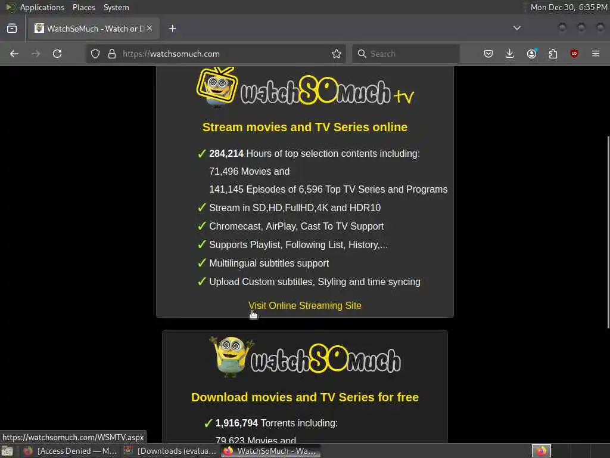This screenshot has height=458, width=610.
Task: Open the Applications menu
Action: pos(42,7)
